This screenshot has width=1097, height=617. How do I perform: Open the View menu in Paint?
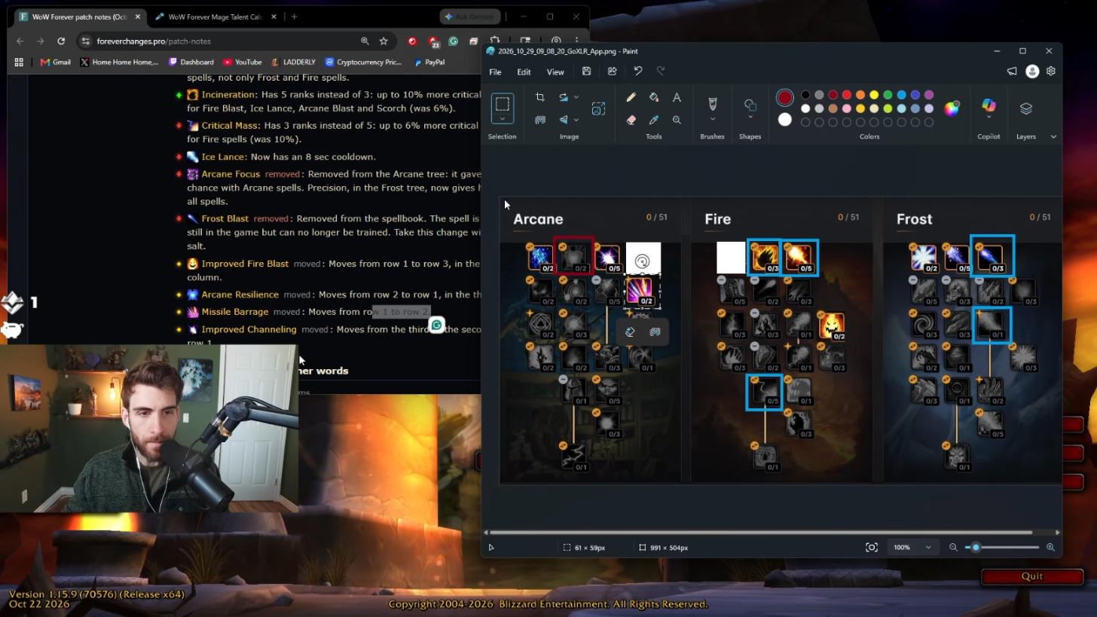[x=555, y=72]
